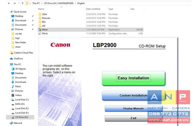Image resolution: width=193 pixels, height=126 pixels.
Task: Open 3D Objects under This PC
Action: [x=19, y=69]
